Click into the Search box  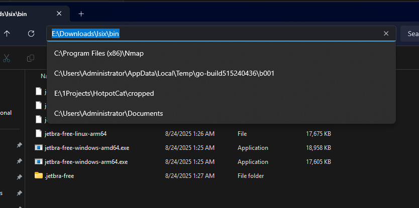tap(412, 34)
